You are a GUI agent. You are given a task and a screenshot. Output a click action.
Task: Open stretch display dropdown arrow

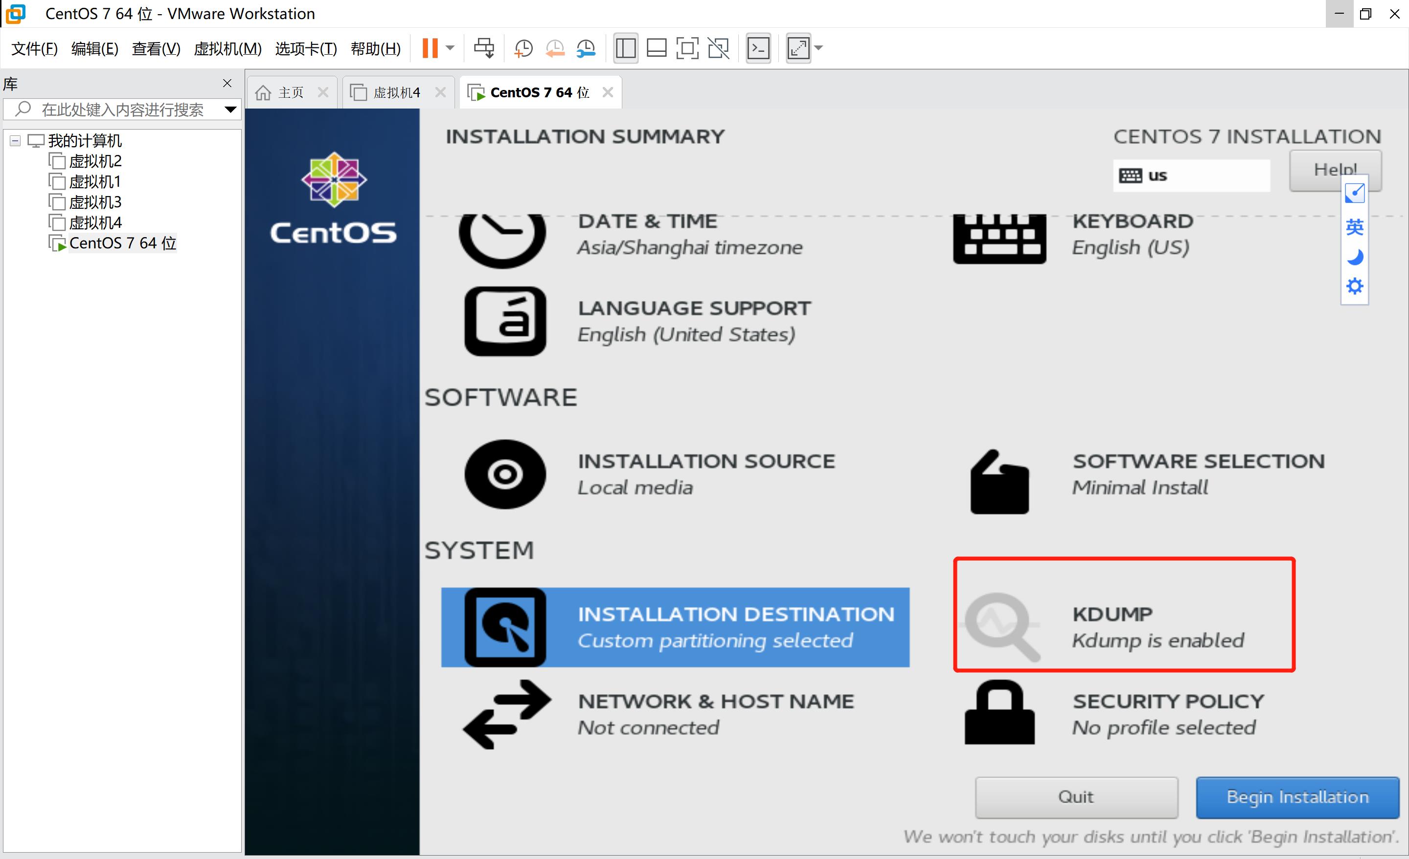[818, 48]
